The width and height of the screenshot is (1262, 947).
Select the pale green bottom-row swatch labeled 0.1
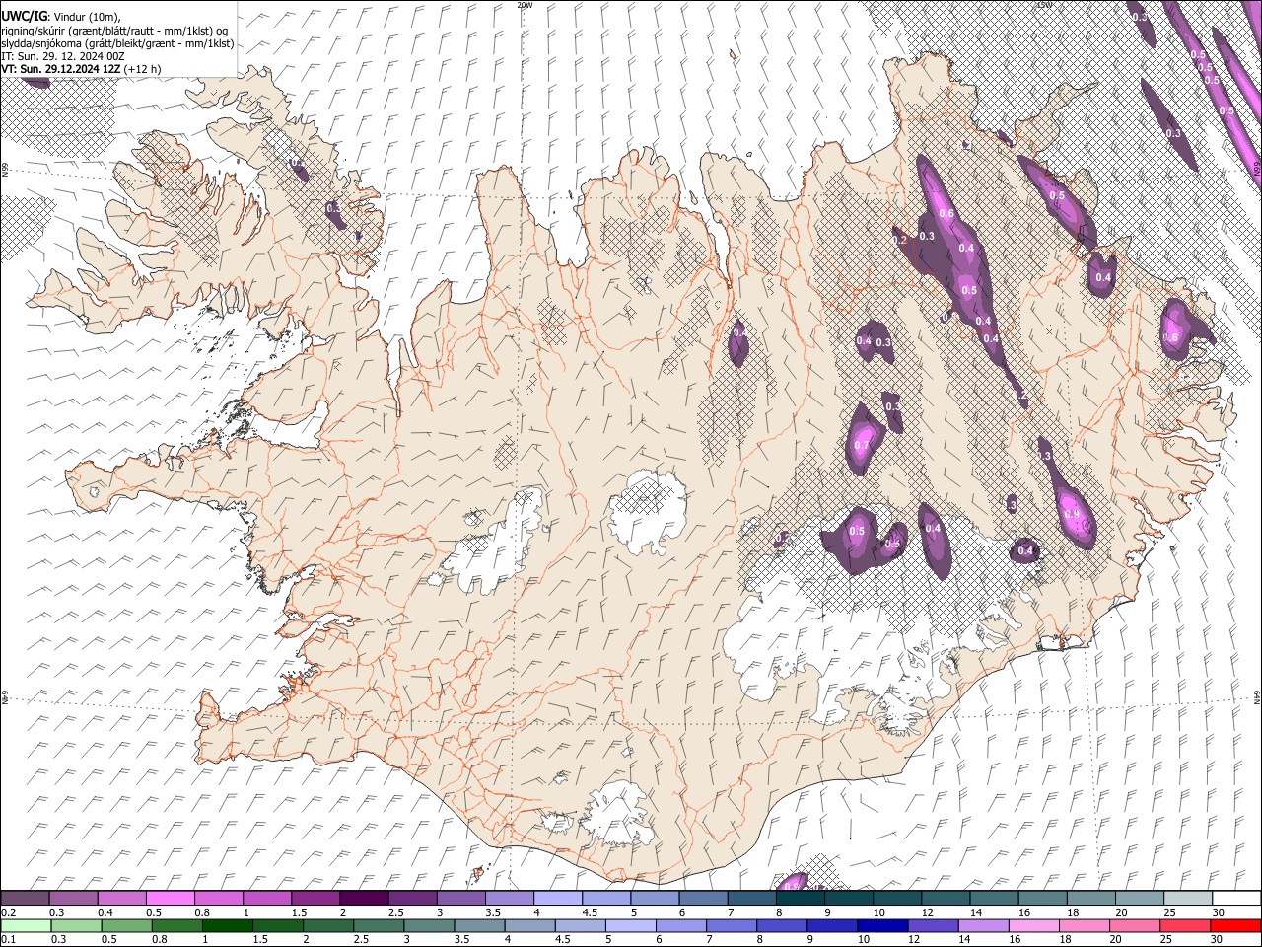click(x=25, y=926)
